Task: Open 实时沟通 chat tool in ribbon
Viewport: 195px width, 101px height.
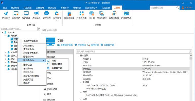Action: [46, 15]
